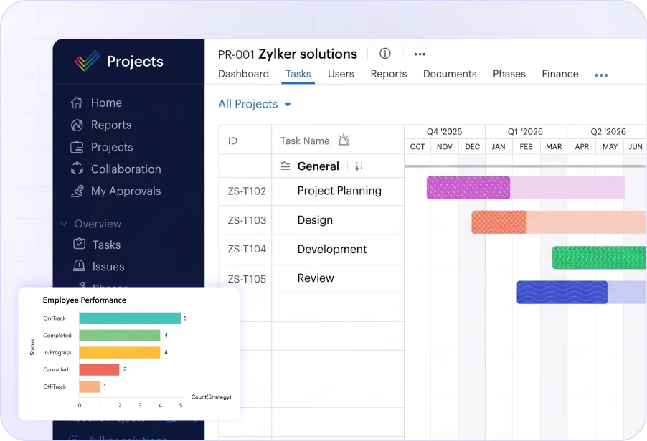Click the Q2 '2026 quarter header
Viewport: 647px width, 441px height.
pos(608,132)
